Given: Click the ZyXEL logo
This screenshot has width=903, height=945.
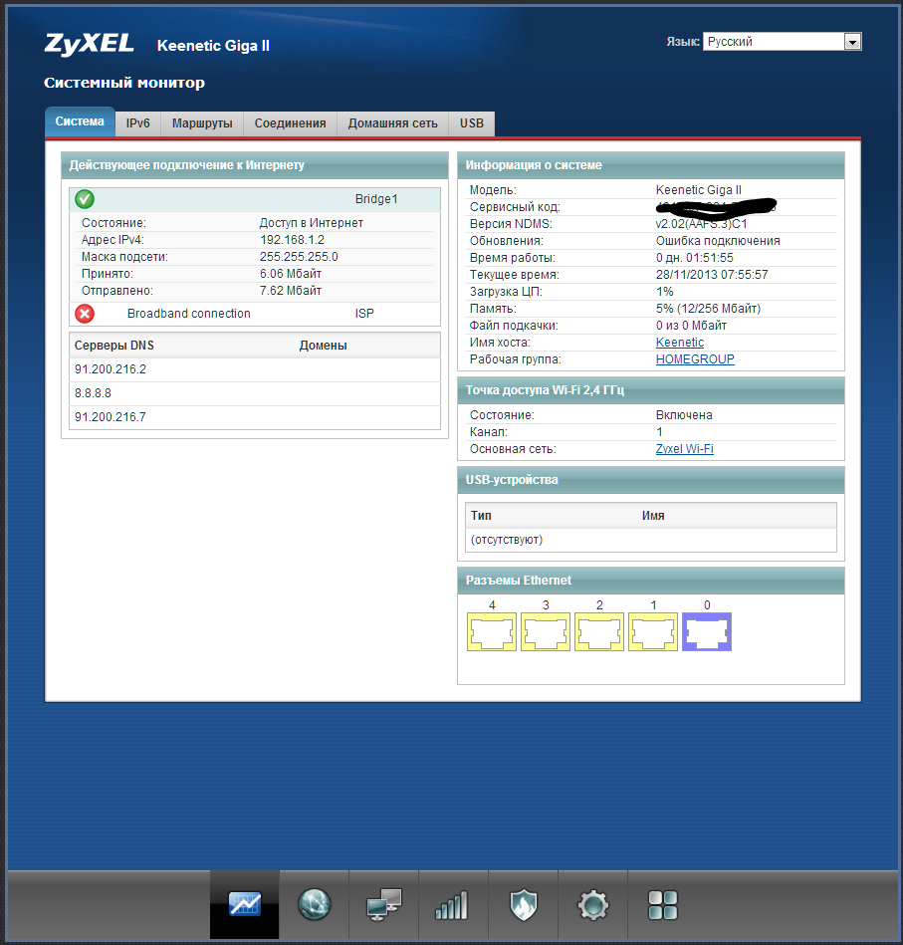Looking at the screenshot, I should coord(90,44).
